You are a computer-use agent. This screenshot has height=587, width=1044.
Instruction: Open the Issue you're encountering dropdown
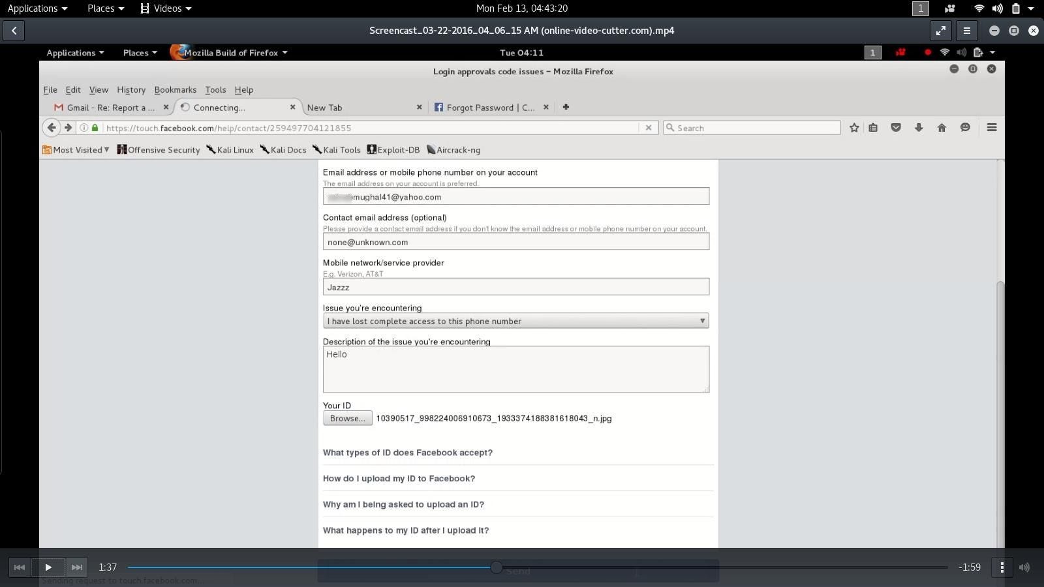click(516, 321)
